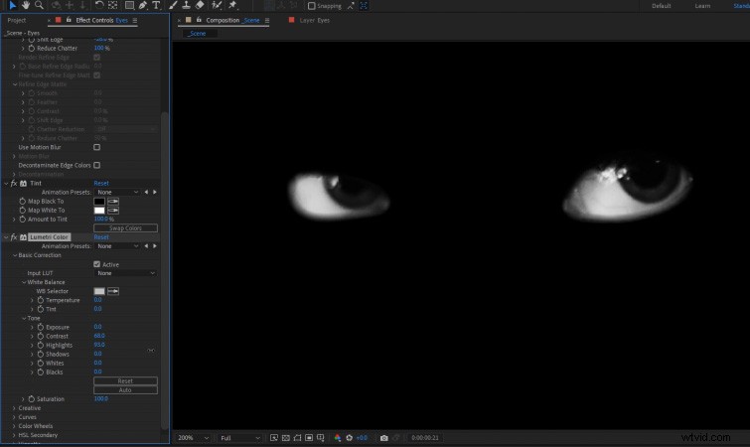Click the Swap Colors button

pyautogui.click(x=125, y=228)
